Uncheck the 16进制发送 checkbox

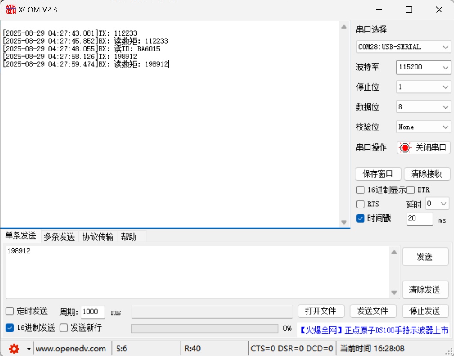[x=10, y=328]
